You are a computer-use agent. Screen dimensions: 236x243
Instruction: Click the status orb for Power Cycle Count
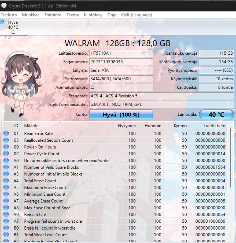tap(6, 154)
